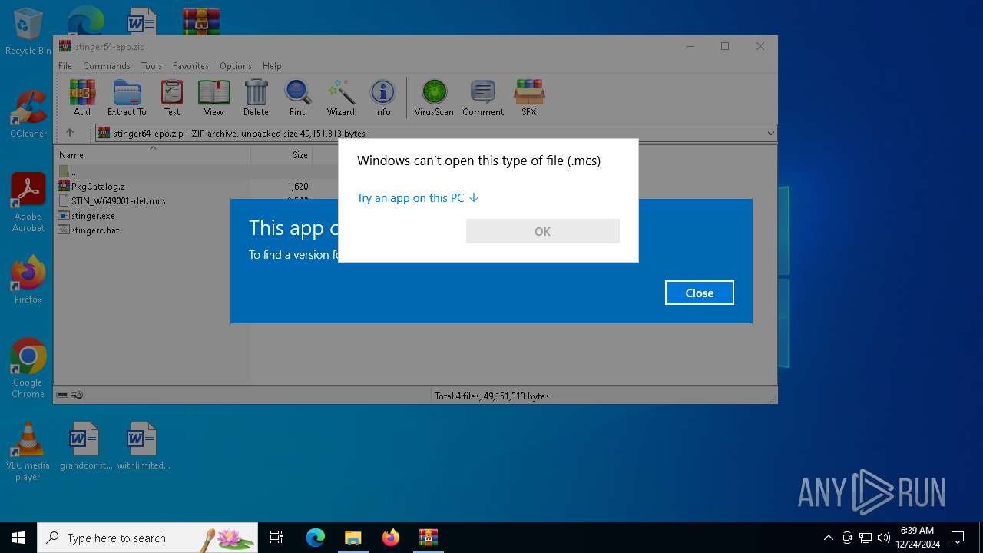Maximize the WinRAR window

tap(724, 46)
